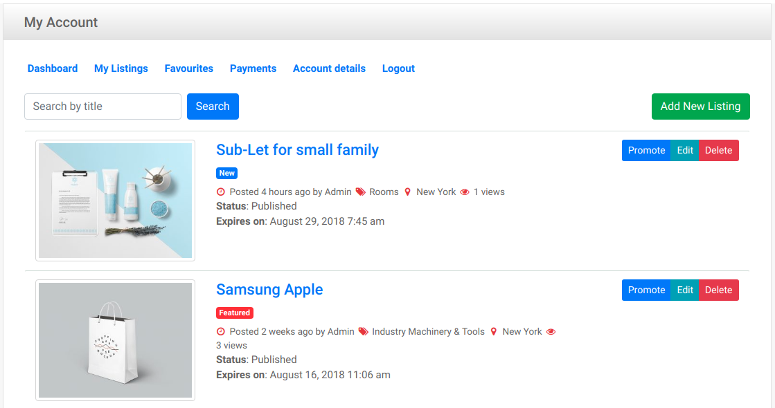Click eye views icon on Samsung Apple listing

(551, 331)
